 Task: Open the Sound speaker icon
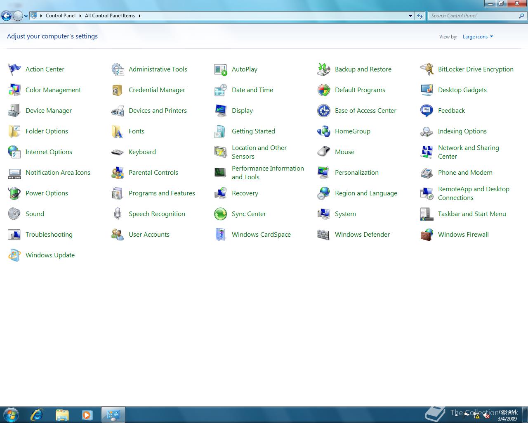click(14, 214)
